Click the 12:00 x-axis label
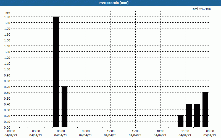 (x=111, y=131)
